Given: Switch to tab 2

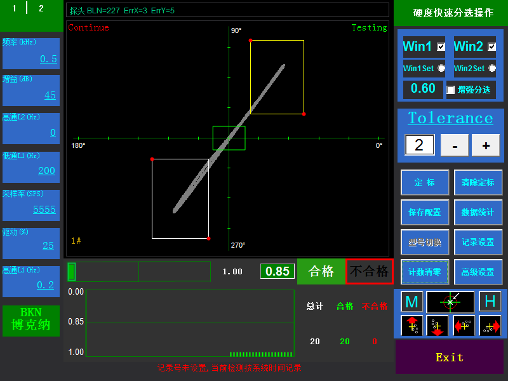Looking at the screenshot, I should 41,8.
